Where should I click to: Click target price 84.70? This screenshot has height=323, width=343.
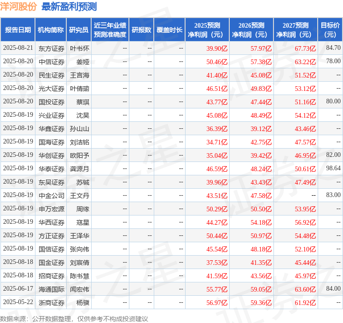click(x=333, y=48)
